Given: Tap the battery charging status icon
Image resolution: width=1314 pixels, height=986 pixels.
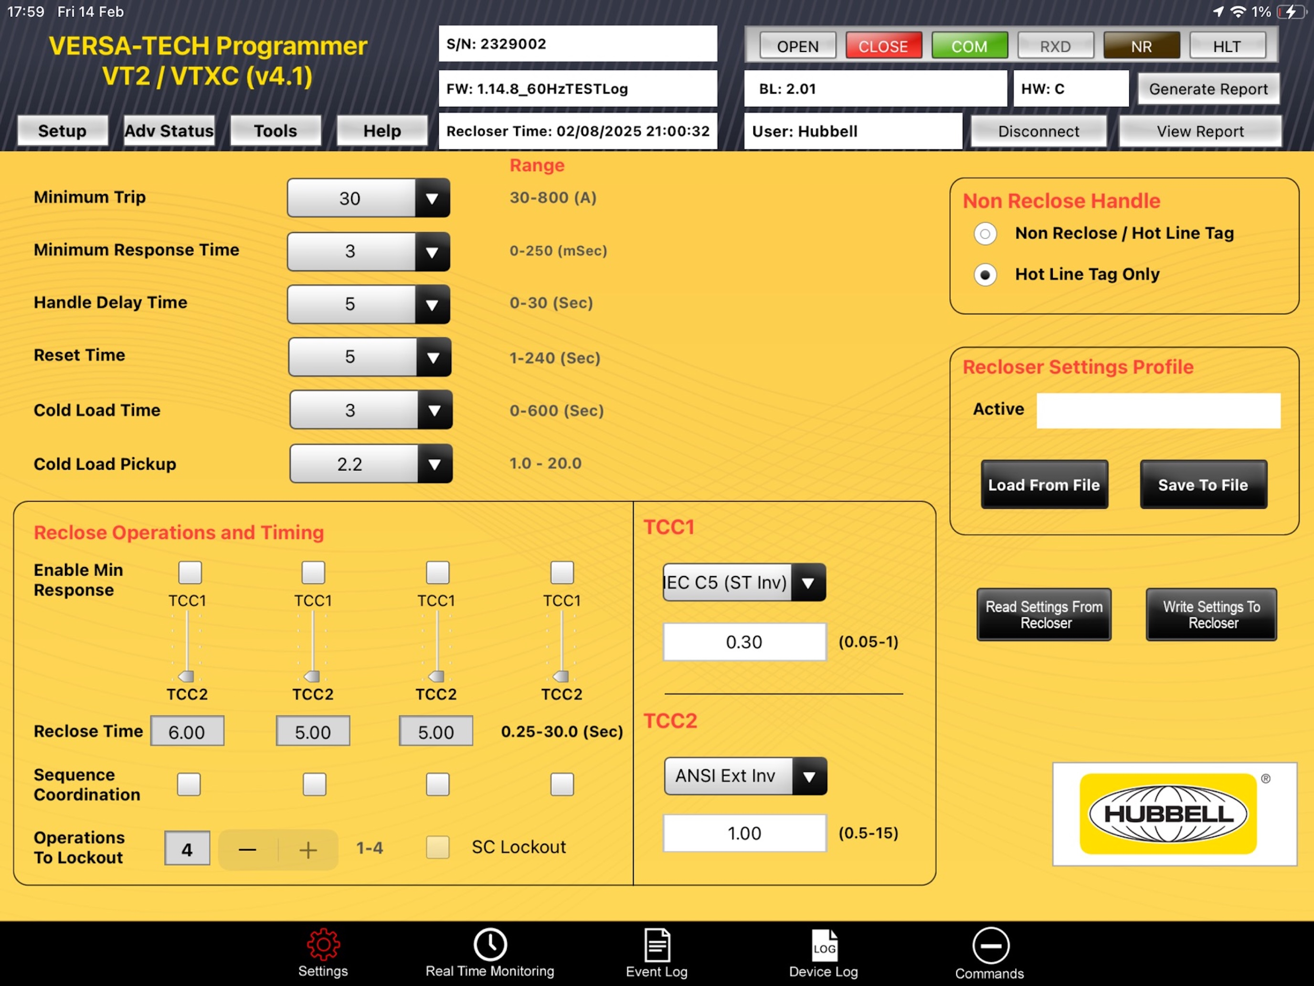Looking at the screenshot, I should pos(1292,12).
